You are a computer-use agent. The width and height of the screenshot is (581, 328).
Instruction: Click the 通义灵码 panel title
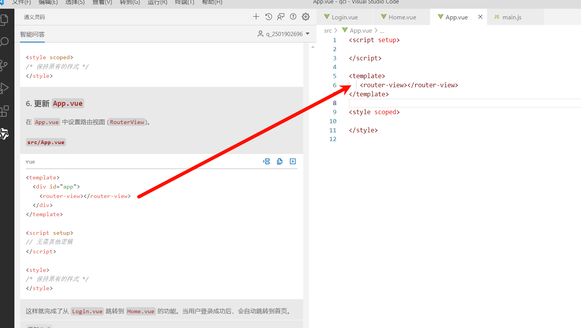pyautogui.click(x=34, y=17)
